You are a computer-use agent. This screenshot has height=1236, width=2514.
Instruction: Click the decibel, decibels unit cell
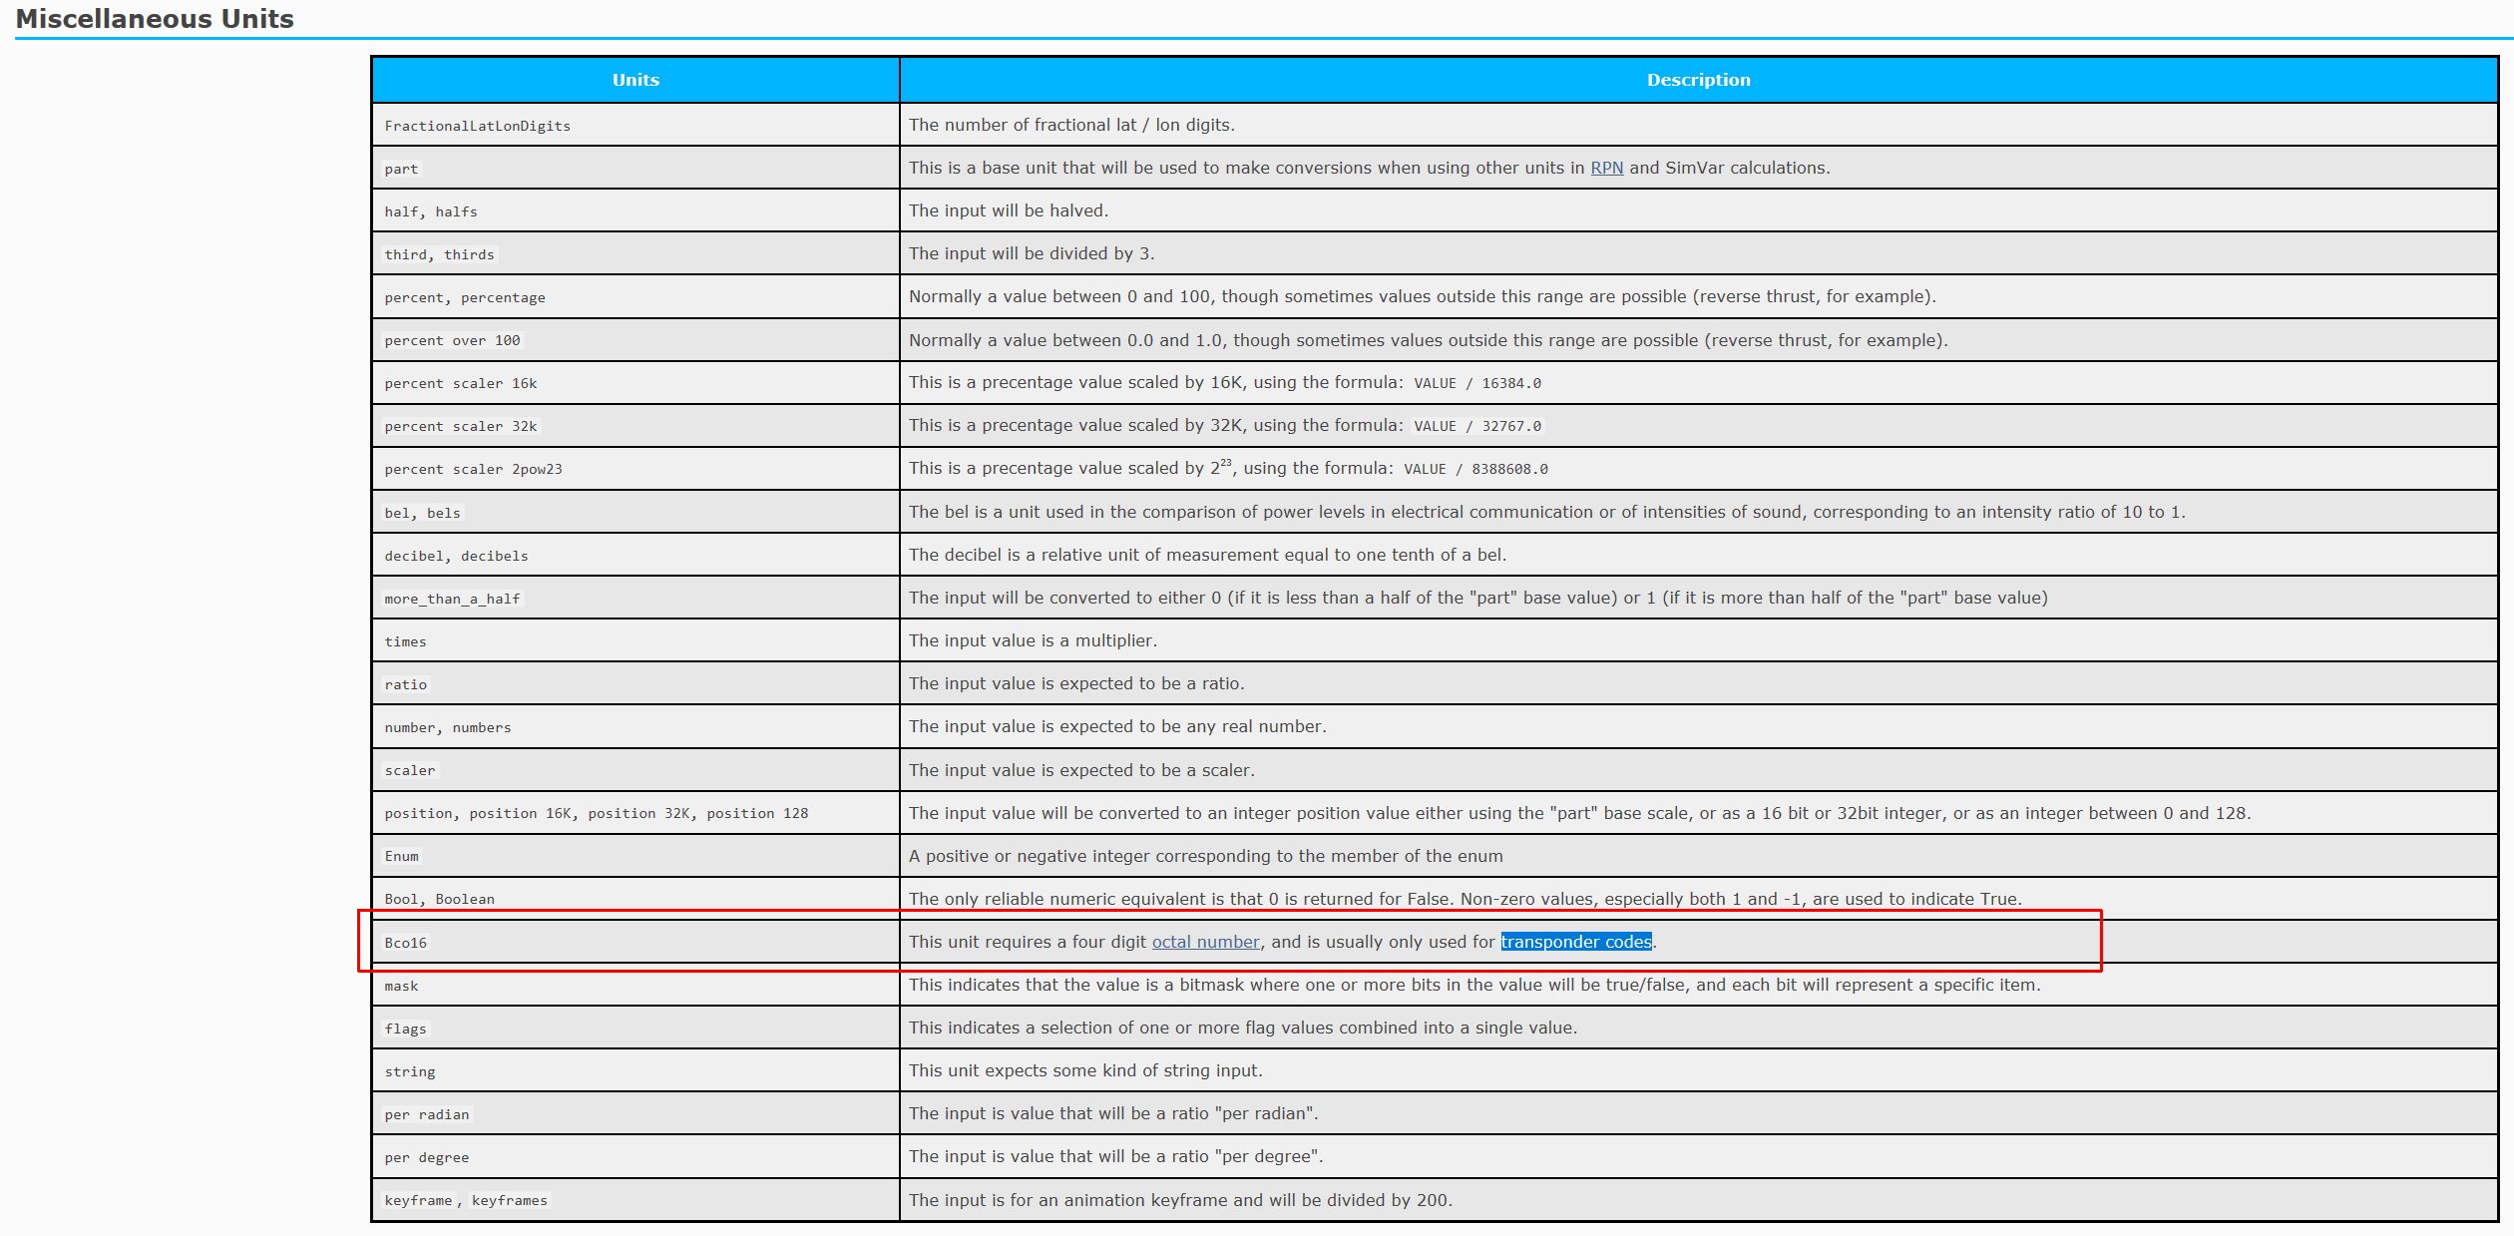[x=456, y=556]
